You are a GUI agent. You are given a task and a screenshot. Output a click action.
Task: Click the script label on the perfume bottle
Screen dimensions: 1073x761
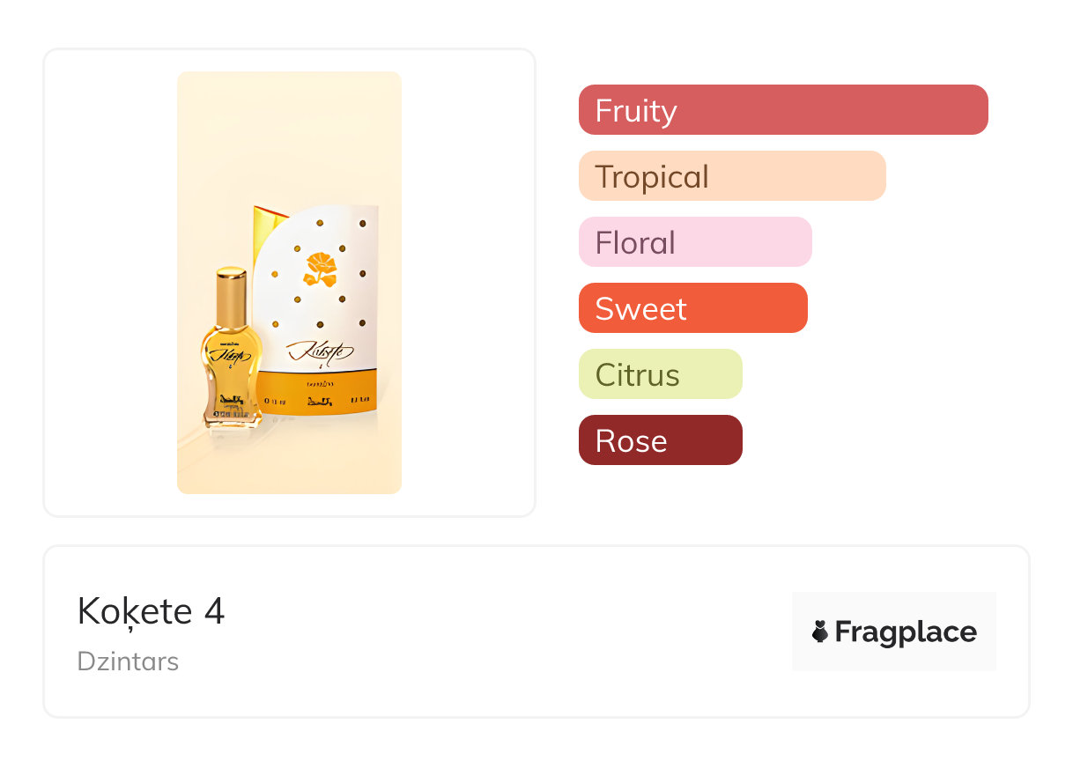click(231, 357)
